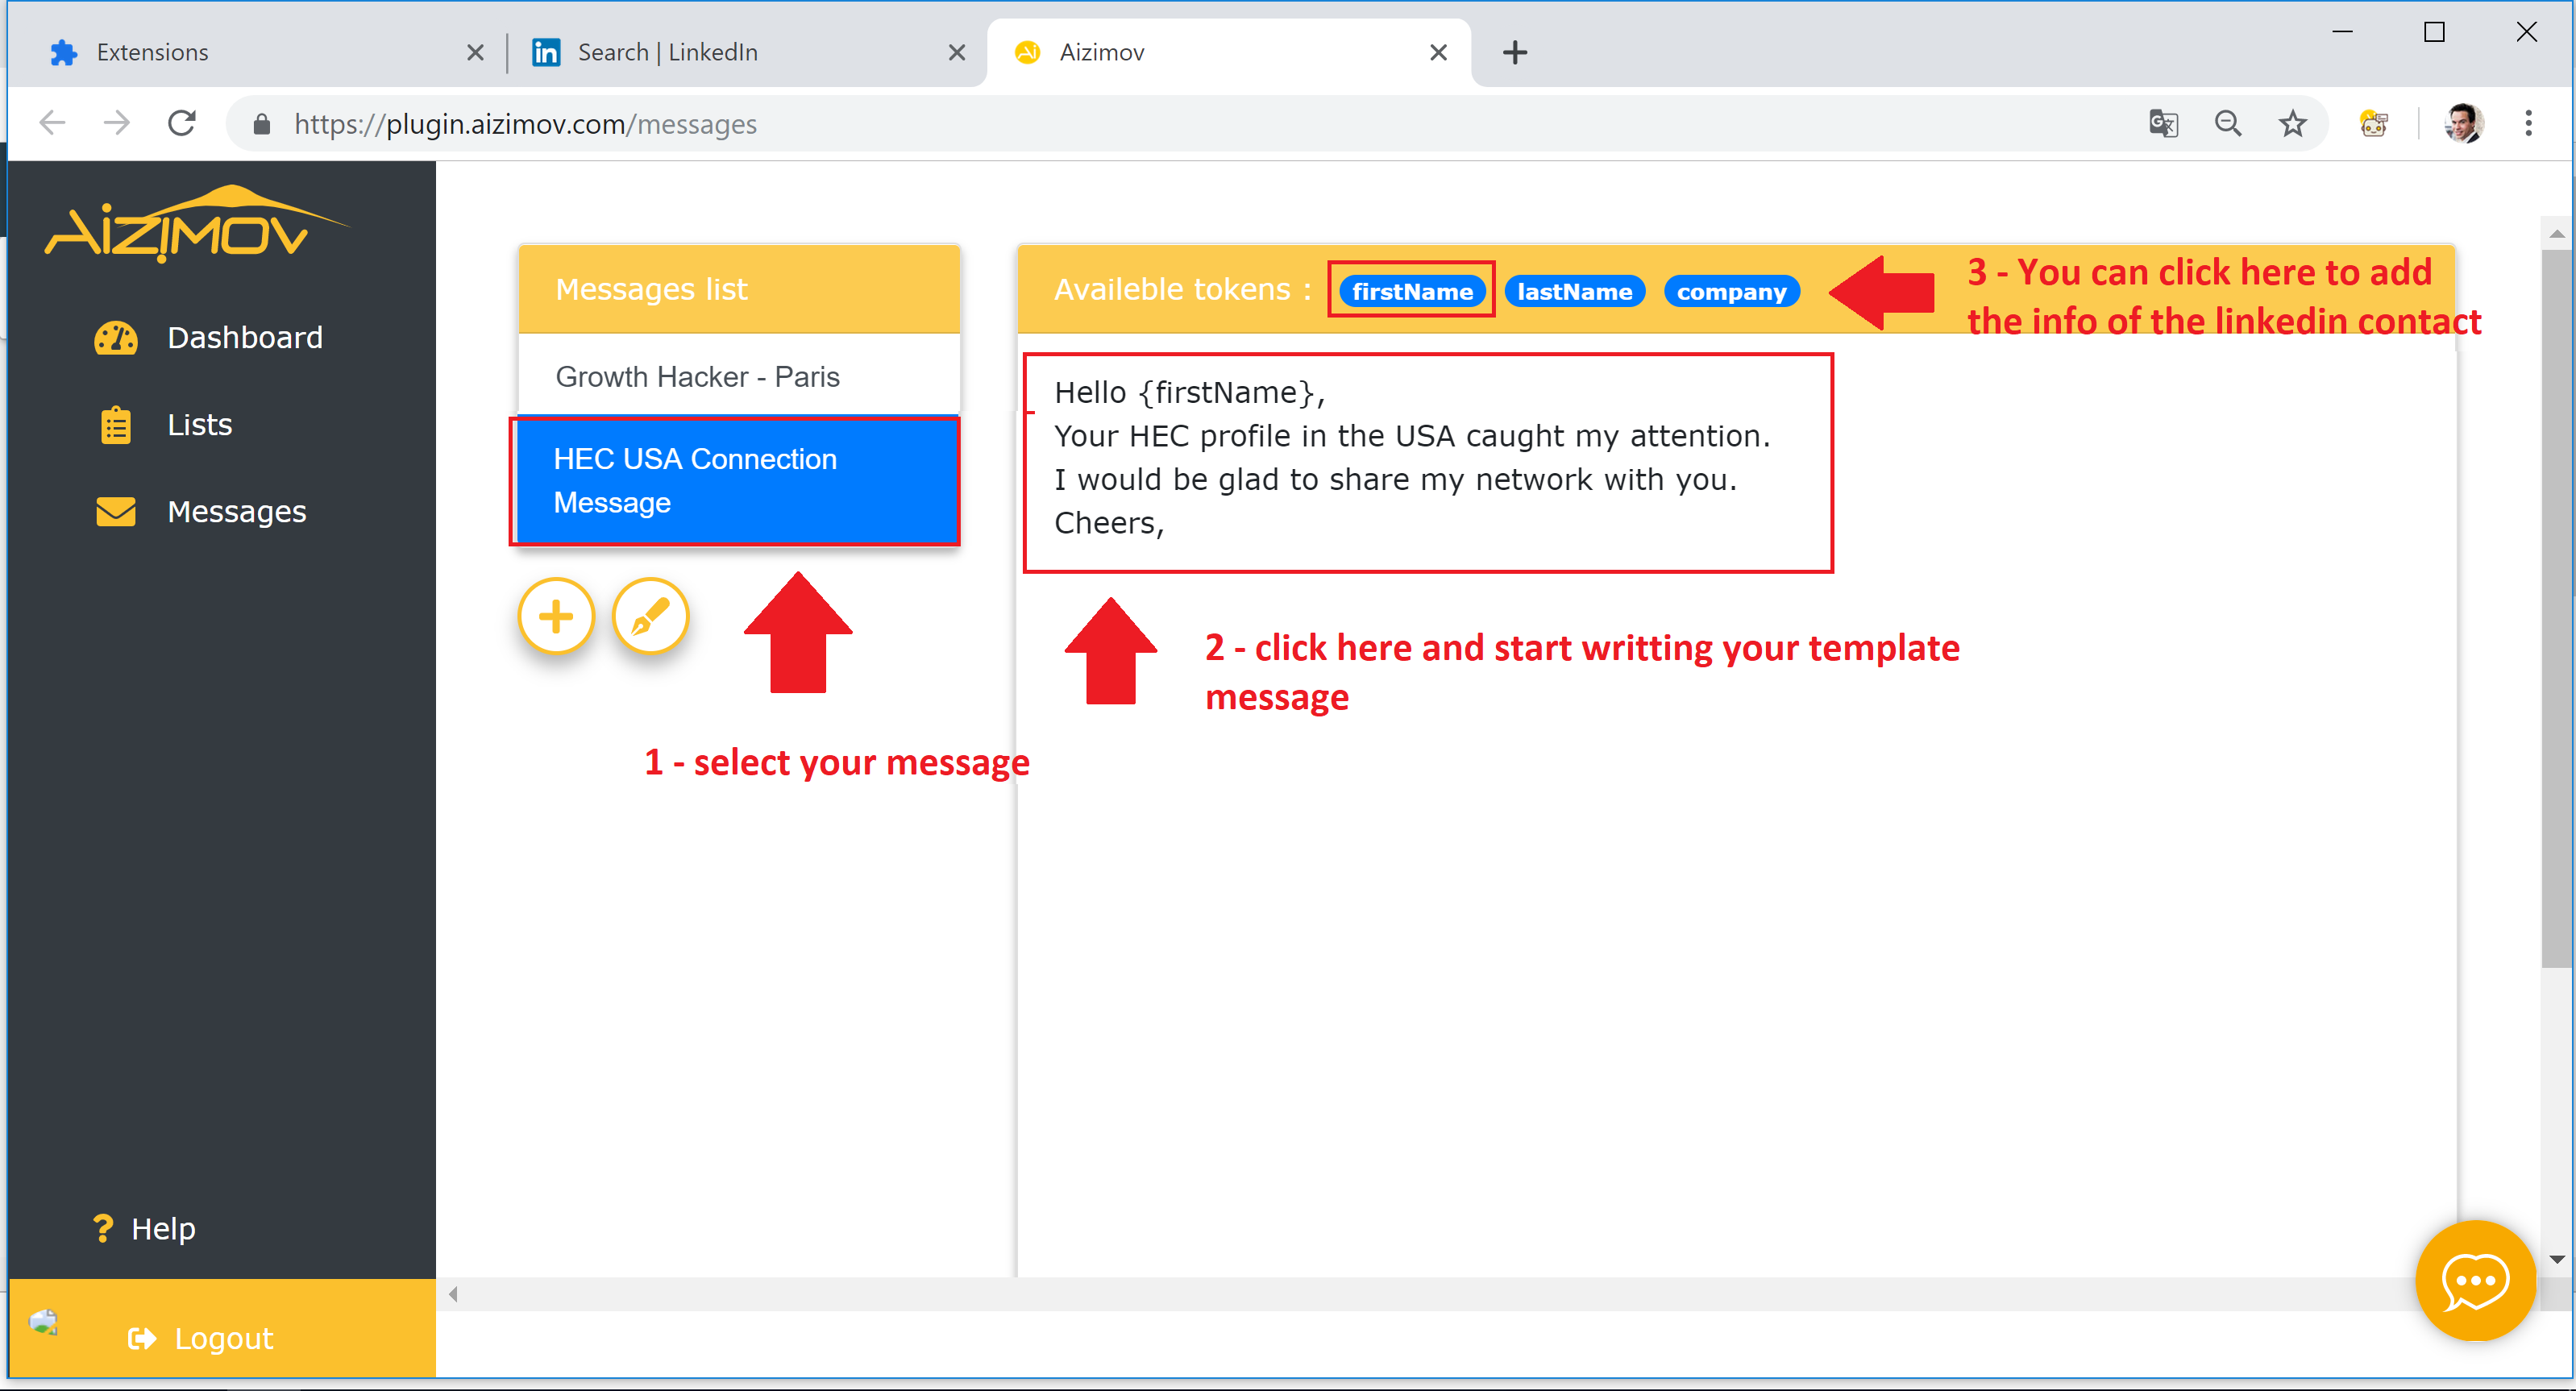Click inside the message template text area

1427,460
